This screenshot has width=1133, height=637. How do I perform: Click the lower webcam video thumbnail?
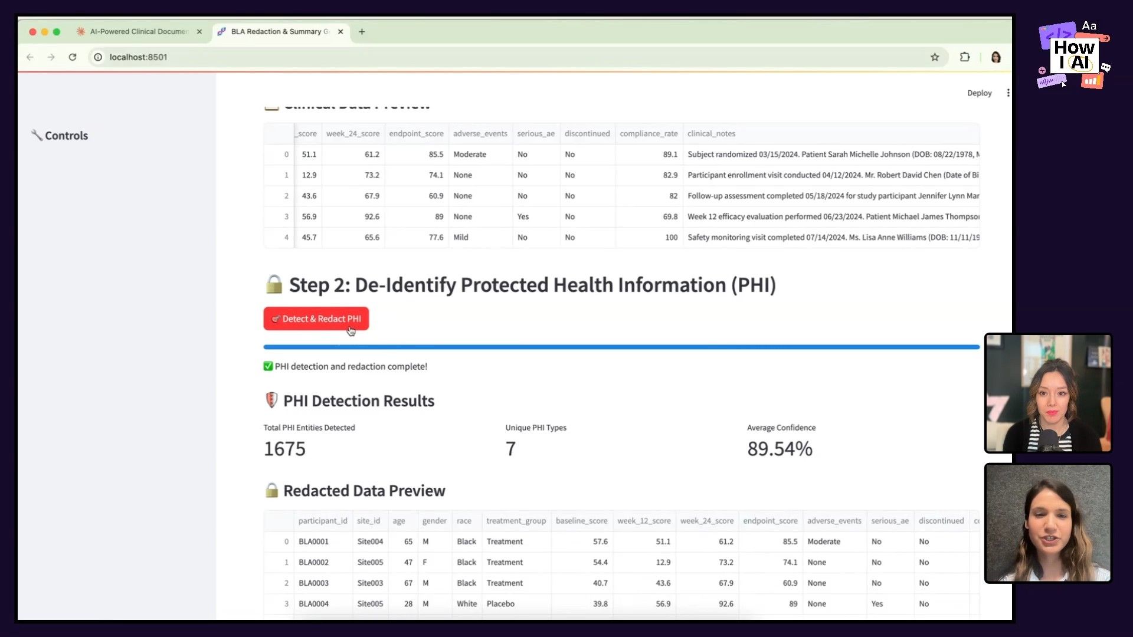(x=1048, y=523)
